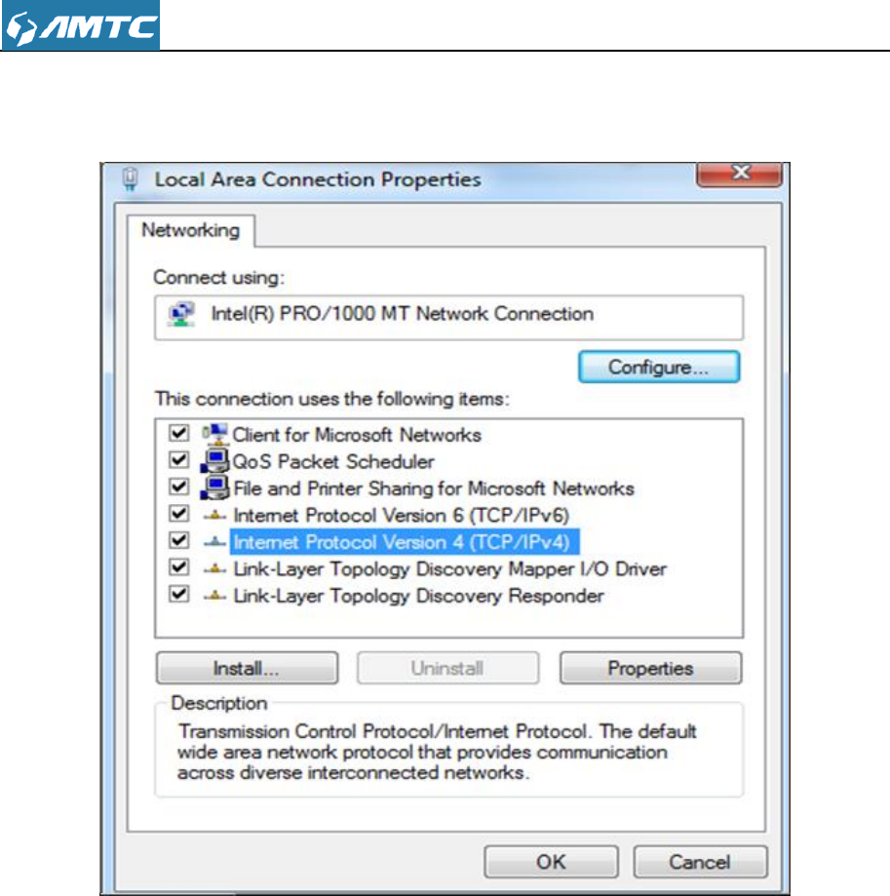
Task: Click the Properties button
Action: coord(650,668)
